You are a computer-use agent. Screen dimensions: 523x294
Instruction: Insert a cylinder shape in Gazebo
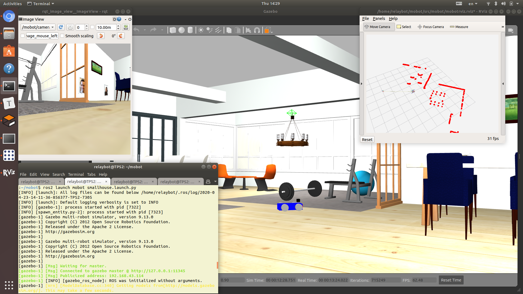pos(190,30)
